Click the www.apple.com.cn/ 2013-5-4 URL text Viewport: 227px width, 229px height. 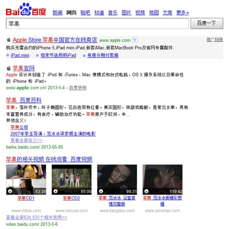[35, 88]
